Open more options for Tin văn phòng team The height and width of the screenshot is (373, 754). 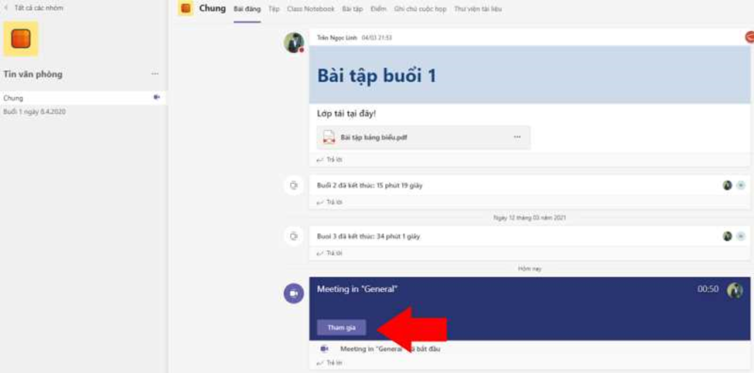pyautogui.click(x=155, y=74)
